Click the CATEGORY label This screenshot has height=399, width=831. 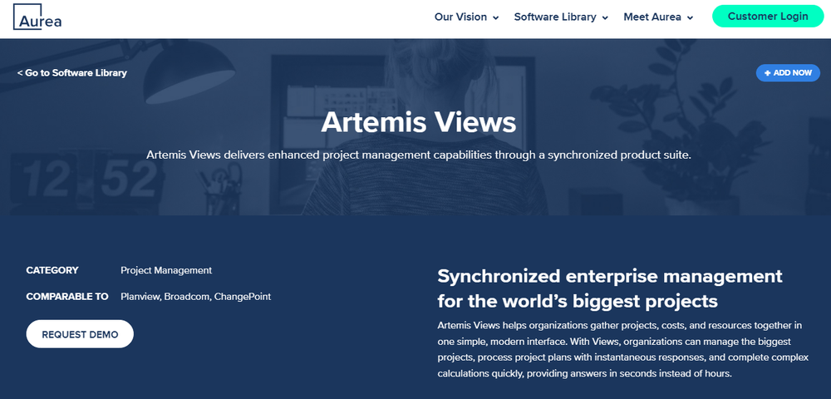(x=52, y=270)
